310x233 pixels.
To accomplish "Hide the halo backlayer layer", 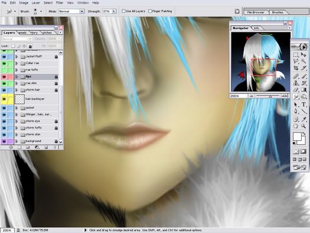I will 4,99.
